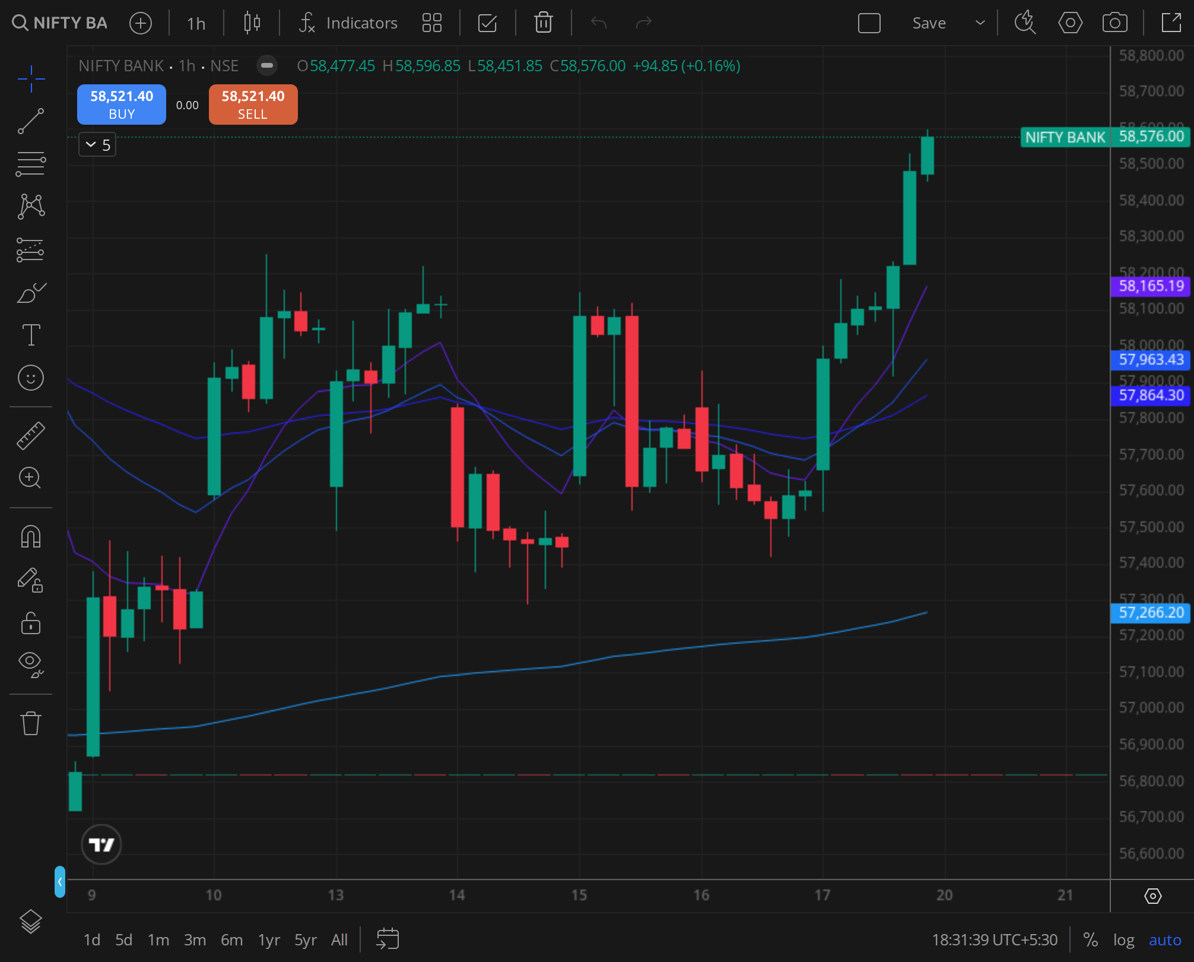Expand the Save options arrow
Image resolution: width=1194 pixels, height=962 pixels.
tap(980, 23)
